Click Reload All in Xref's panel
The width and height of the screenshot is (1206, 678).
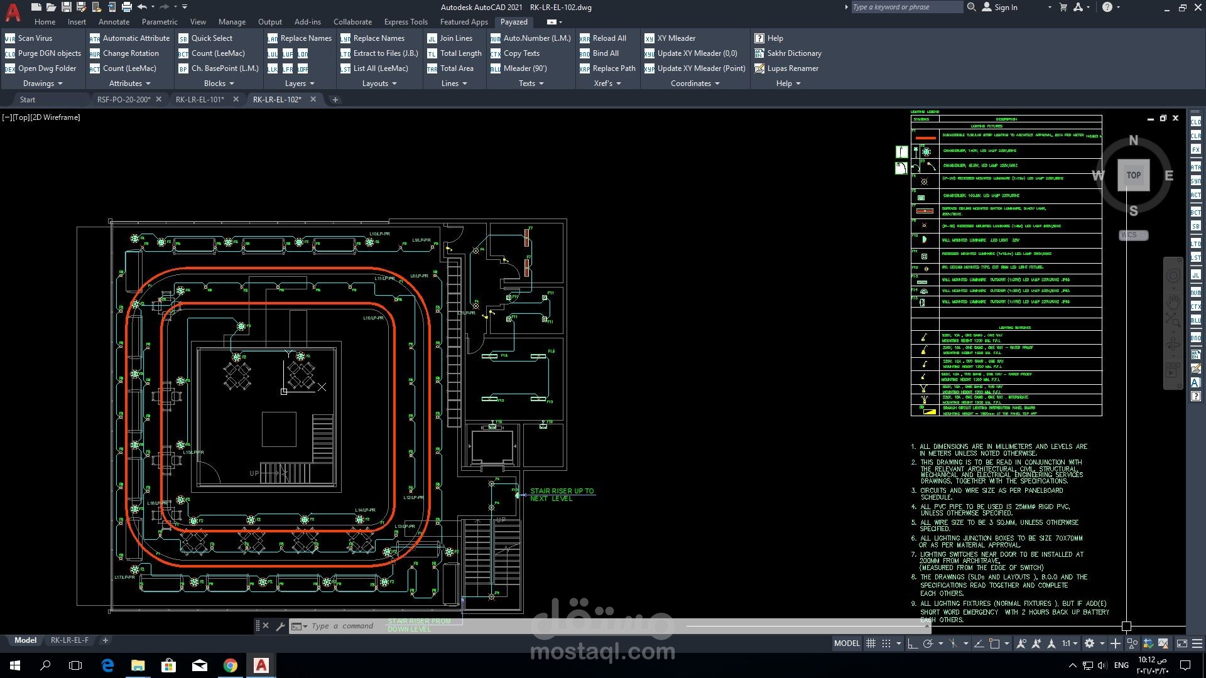[603, 38]
